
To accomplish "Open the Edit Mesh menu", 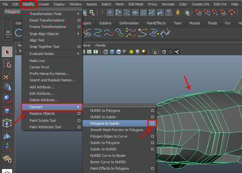I will (x=136, y=4).
